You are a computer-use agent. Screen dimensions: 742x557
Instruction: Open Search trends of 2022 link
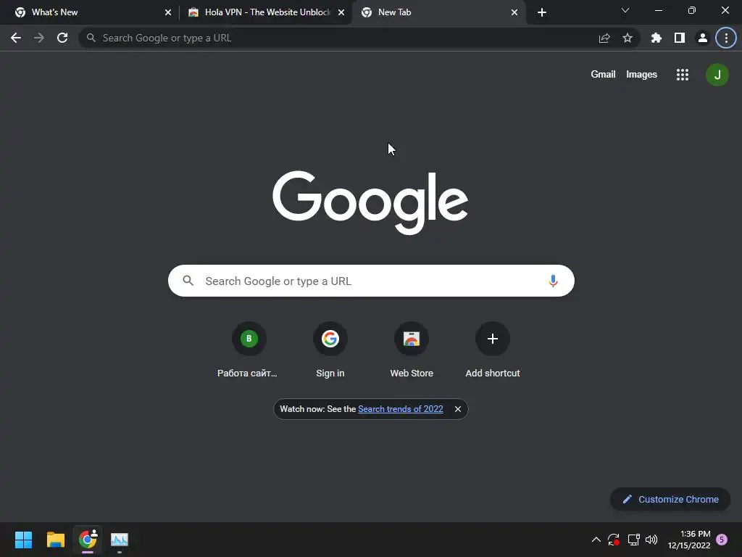tap(400, 409)
